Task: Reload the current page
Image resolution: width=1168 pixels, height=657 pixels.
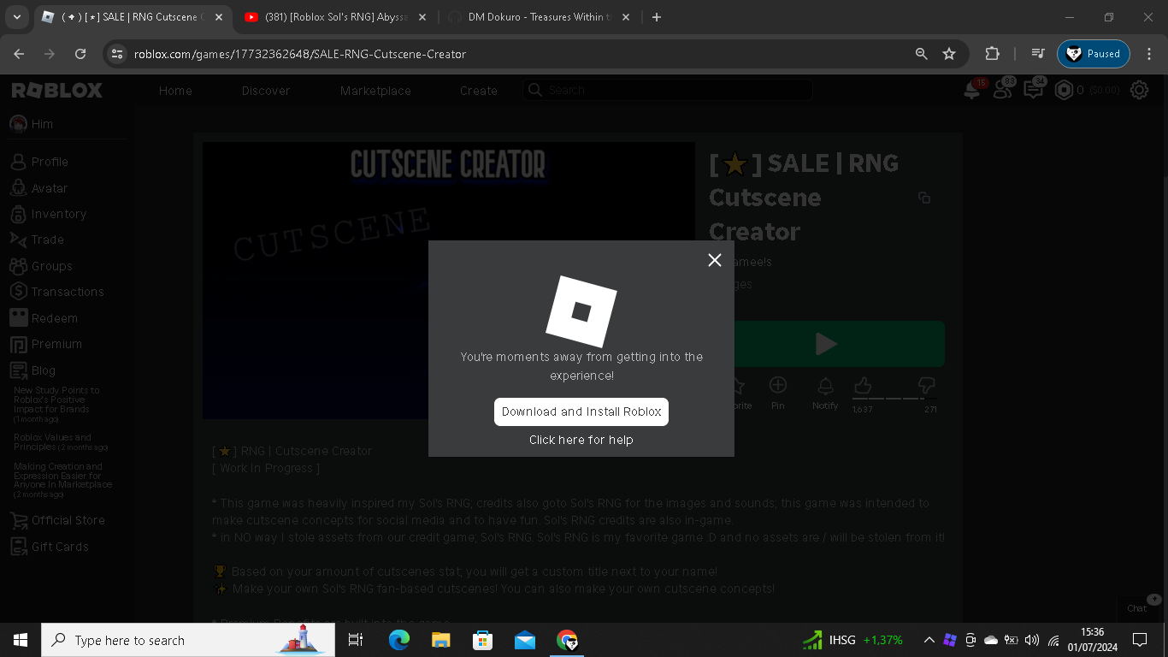Action: (x=80, y=54)
